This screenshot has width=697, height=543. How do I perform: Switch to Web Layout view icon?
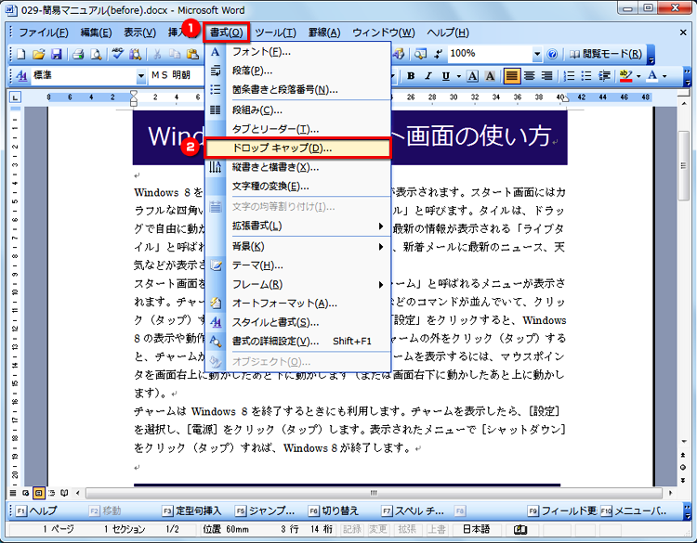tap(26, 493)
